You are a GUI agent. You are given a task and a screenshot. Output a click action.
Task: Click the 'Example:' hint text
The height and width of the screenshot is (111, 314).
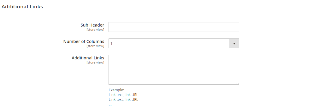pos(116,90)
